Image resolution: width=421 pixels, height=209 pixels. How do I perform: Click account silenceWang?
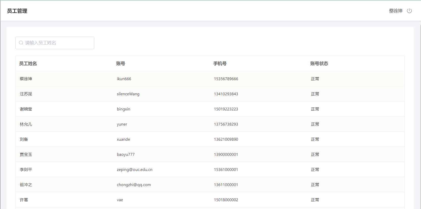point(128,94)
